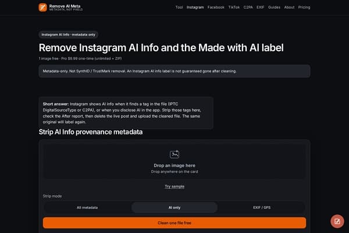Click the Strip mode label

pyautogui.click(x=52, y=196)
